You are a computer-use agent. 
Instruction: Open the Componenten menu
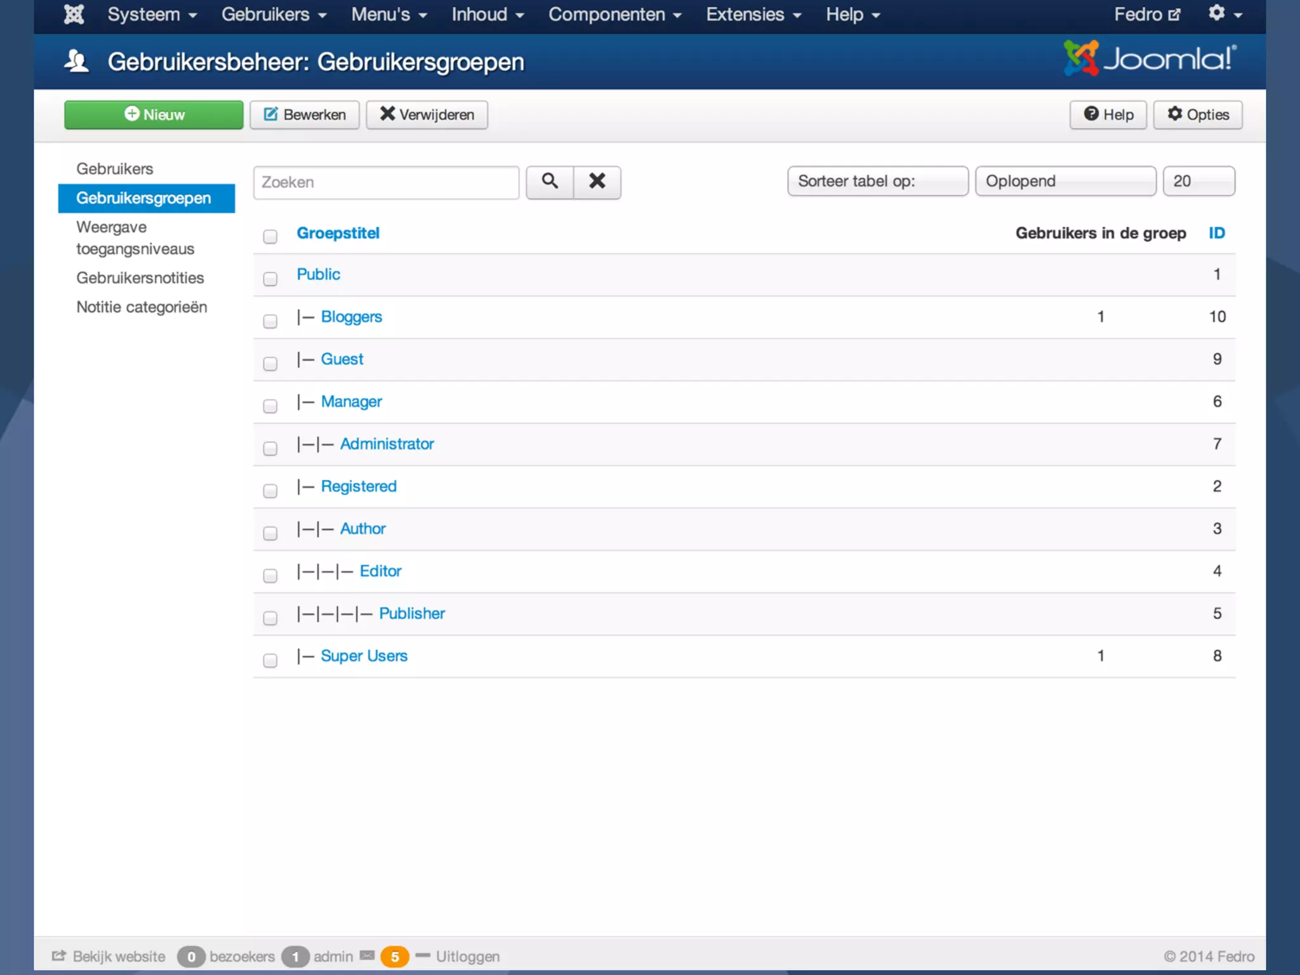click(x=614, y=14)
